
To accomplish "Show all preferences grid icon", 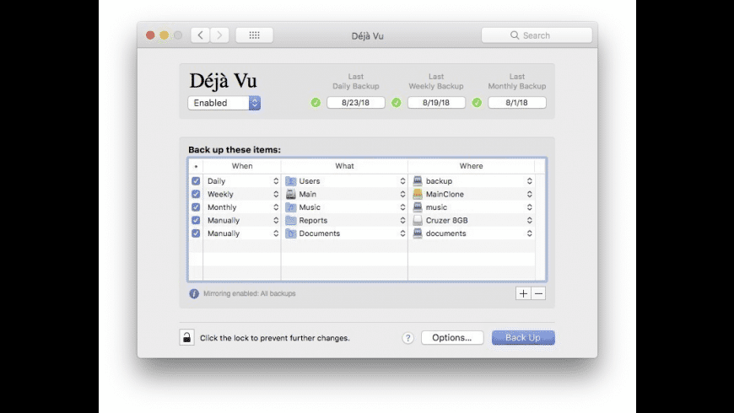I will 254,35.
